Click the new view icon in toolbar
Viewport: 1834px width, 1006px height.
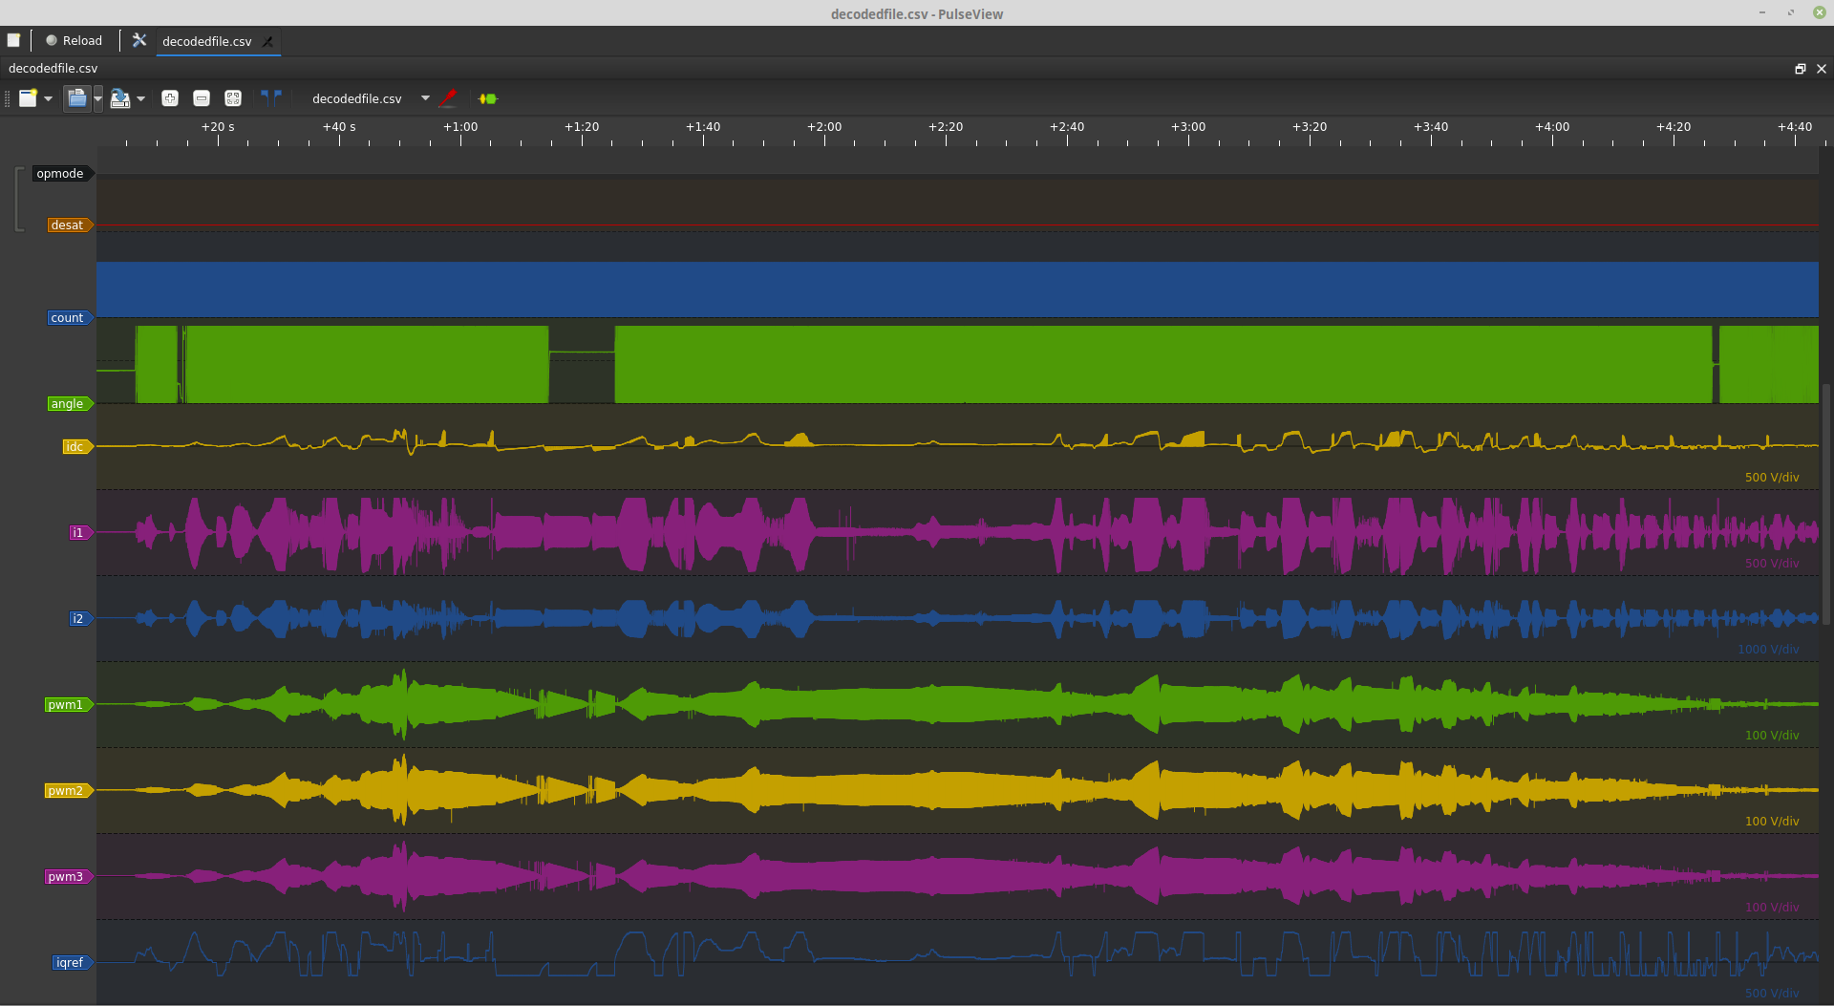coord(28,98)
